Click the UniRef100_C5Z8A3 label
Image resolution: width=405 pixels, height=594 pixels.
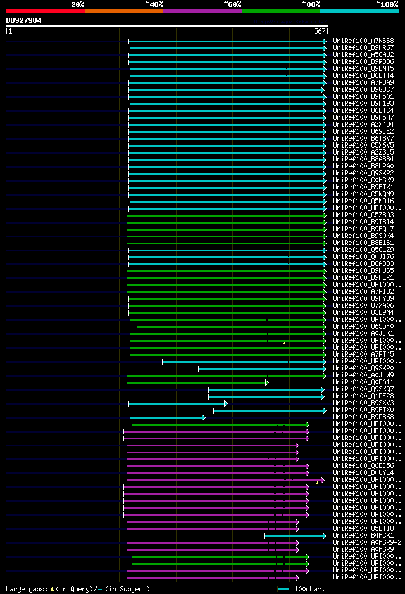[363, 215]
